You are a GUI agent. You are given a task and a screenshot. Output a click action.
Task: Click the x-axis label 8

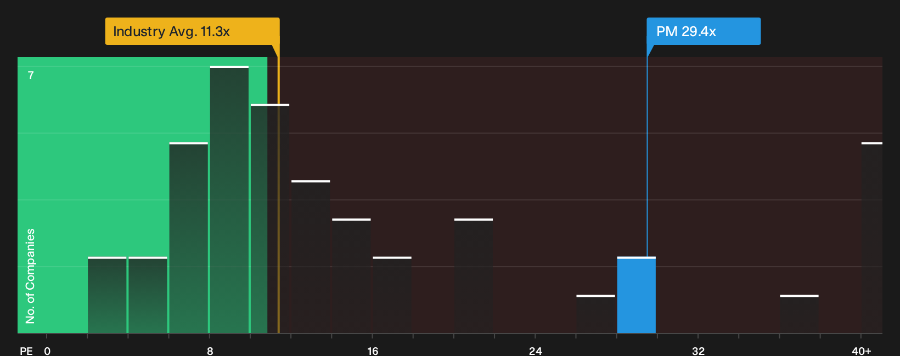coord(210,351)
